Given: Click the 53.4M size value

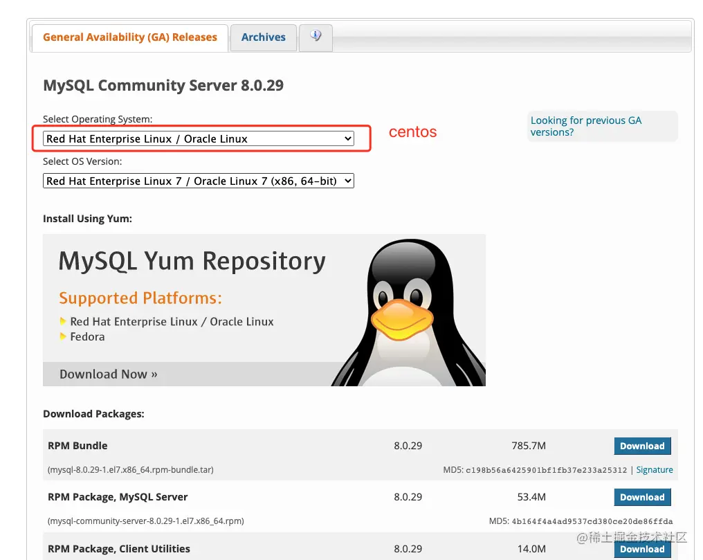Looking at the screenshot, I should (x=531, y=497).
